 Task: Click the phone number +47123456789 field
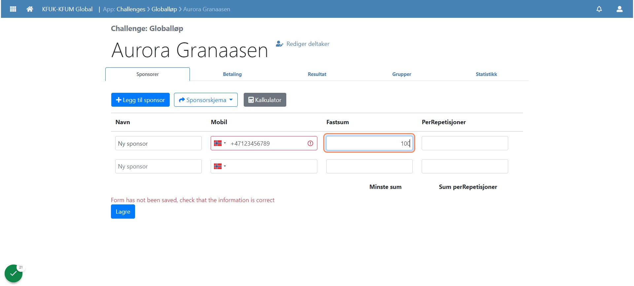(264, 143)
